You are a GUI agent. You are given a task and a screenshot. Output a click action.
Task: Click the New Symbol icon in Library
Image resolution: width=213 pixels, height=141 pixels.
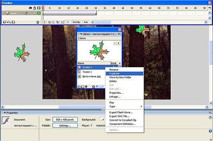tap(79, 87)
